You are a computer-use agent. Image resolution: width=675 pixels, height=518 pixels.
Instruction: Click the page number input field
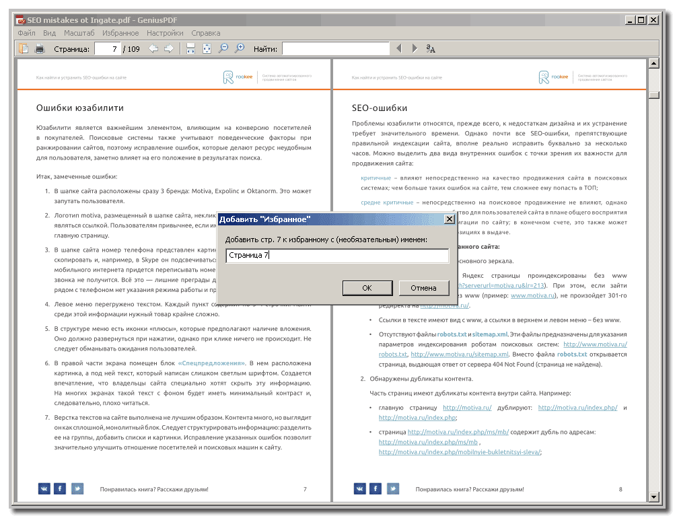pos(108,49)
